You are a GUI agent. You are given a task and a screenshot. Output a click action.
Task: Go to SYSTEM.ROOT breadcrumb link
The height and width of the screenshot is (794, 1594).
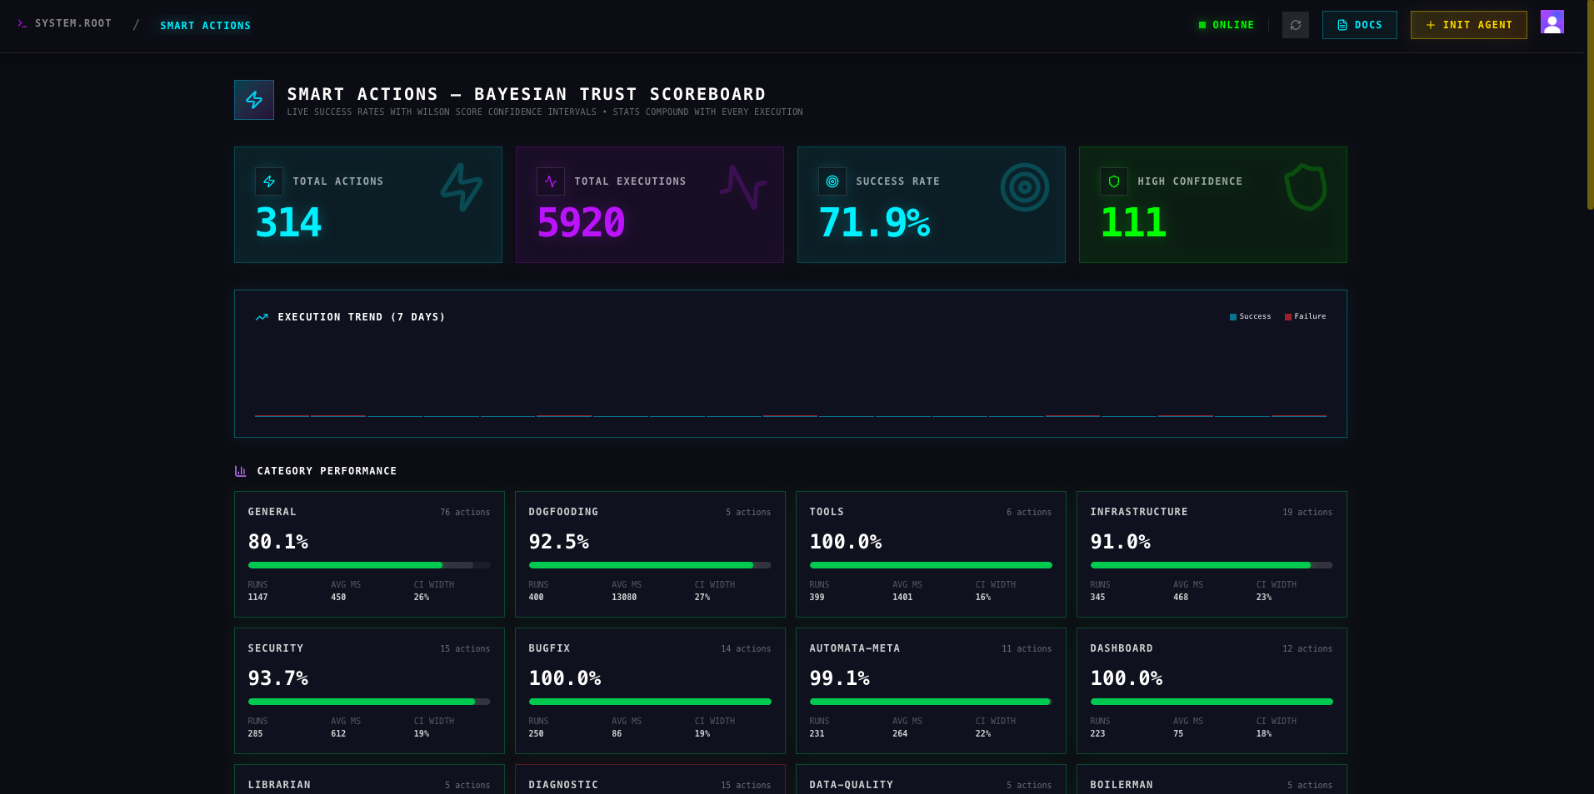tap(73, 23)
